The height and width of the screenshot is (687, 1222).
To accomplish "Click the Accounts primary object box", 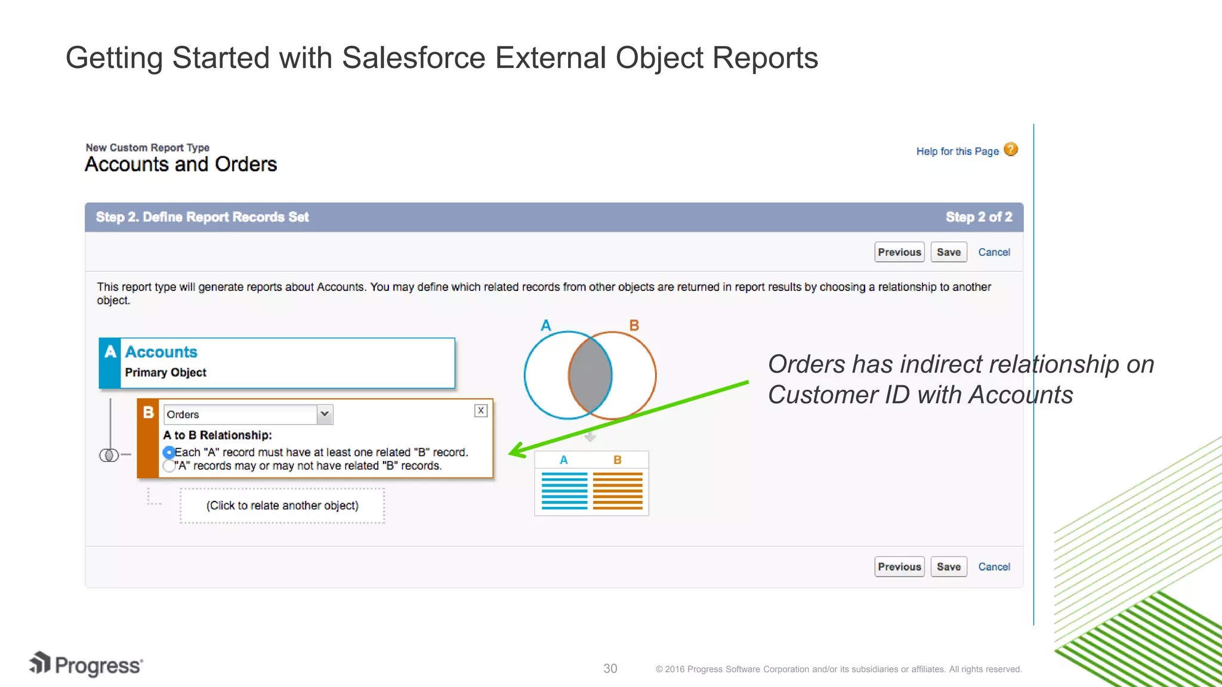I will pyautogui.click(x=277, y=363).
